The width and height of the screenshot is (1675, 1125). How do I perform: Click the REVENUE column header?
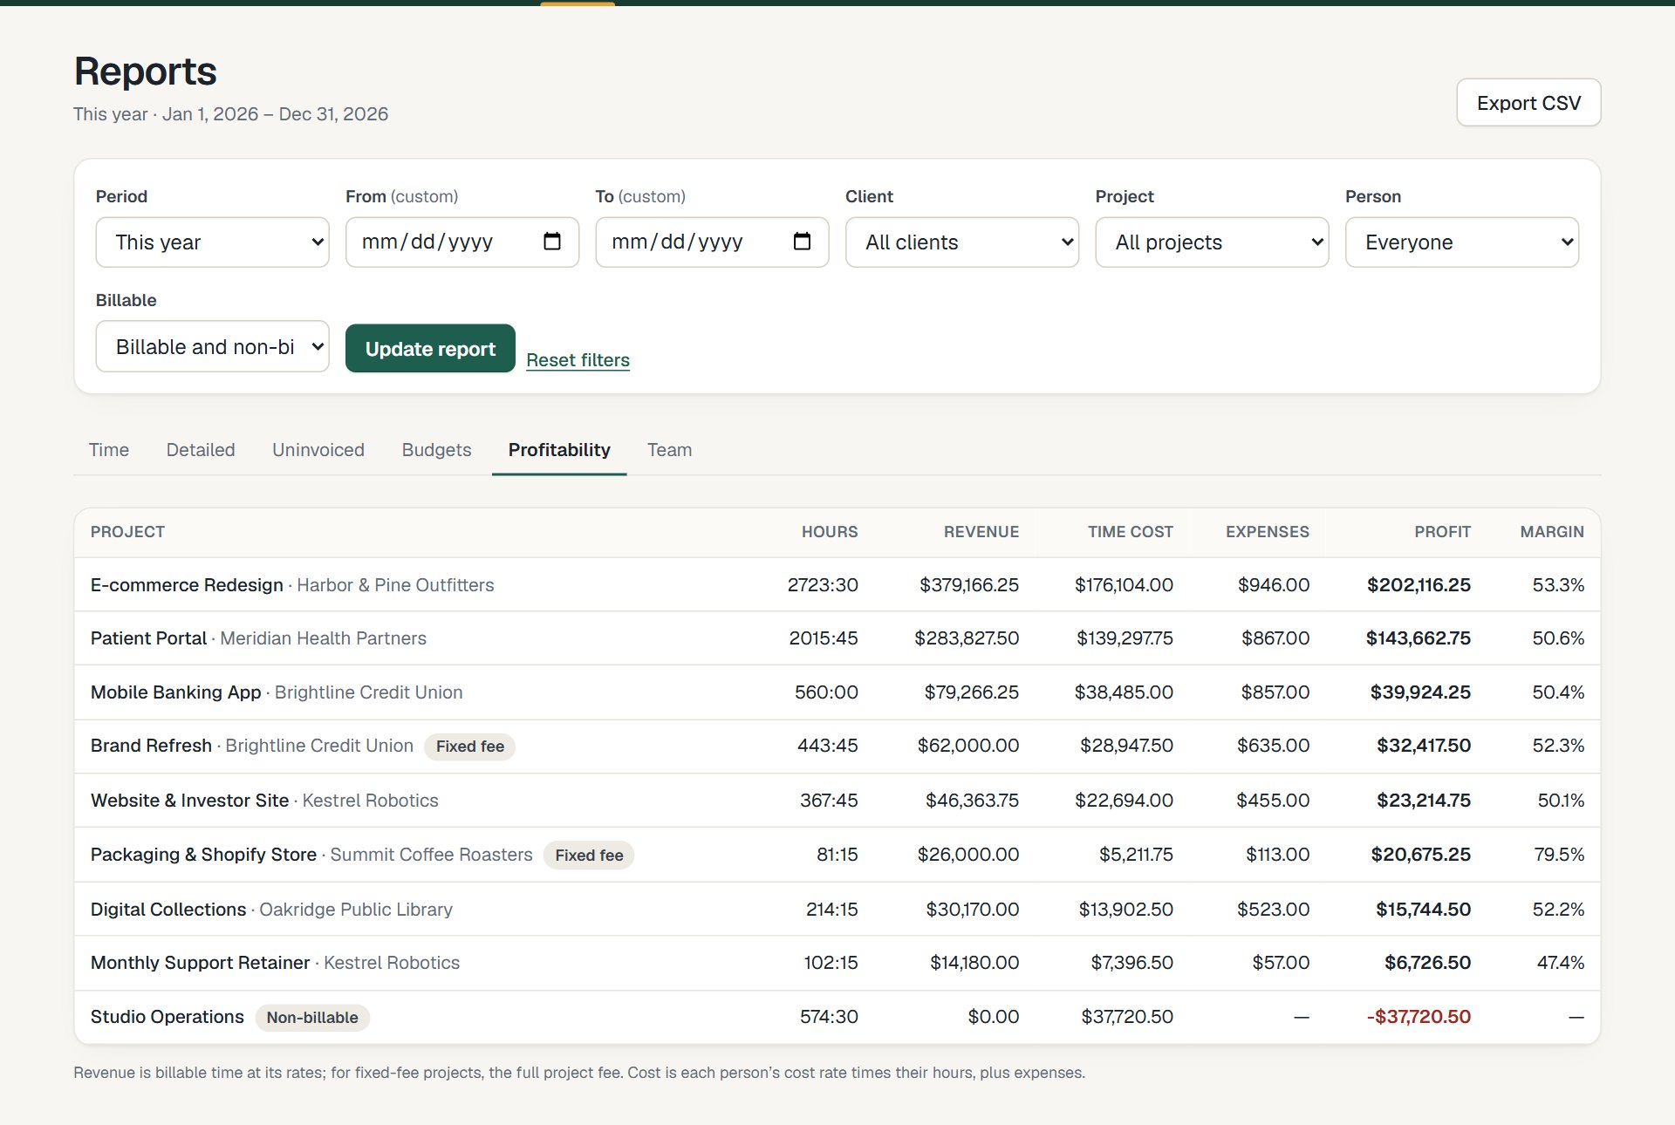point(981,532)
